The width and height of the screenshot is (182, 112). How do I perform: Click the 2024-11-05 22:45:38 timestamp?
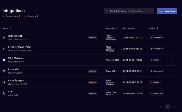pyautogui.click(x=133, y=38)
